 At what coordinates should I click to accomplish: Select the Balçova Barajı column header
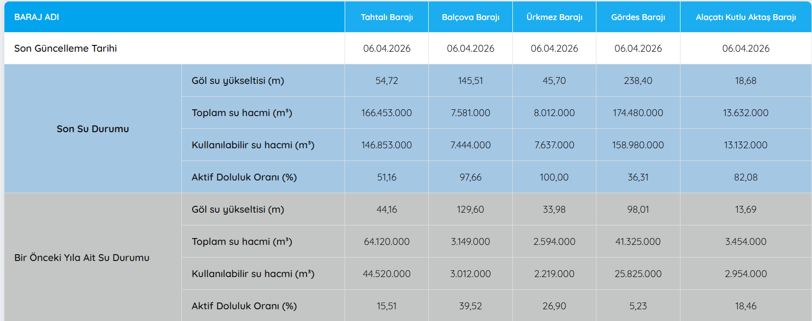(x=470, y=17)
